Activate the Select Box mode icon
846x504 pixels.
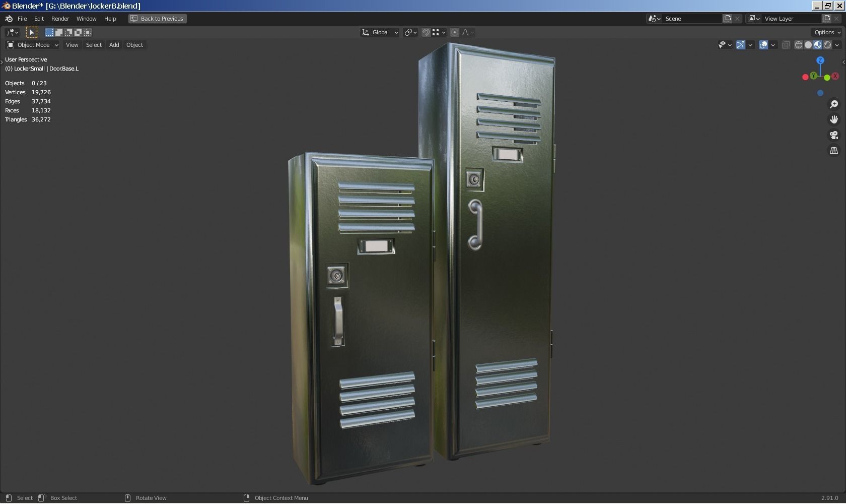coord(49,32)
